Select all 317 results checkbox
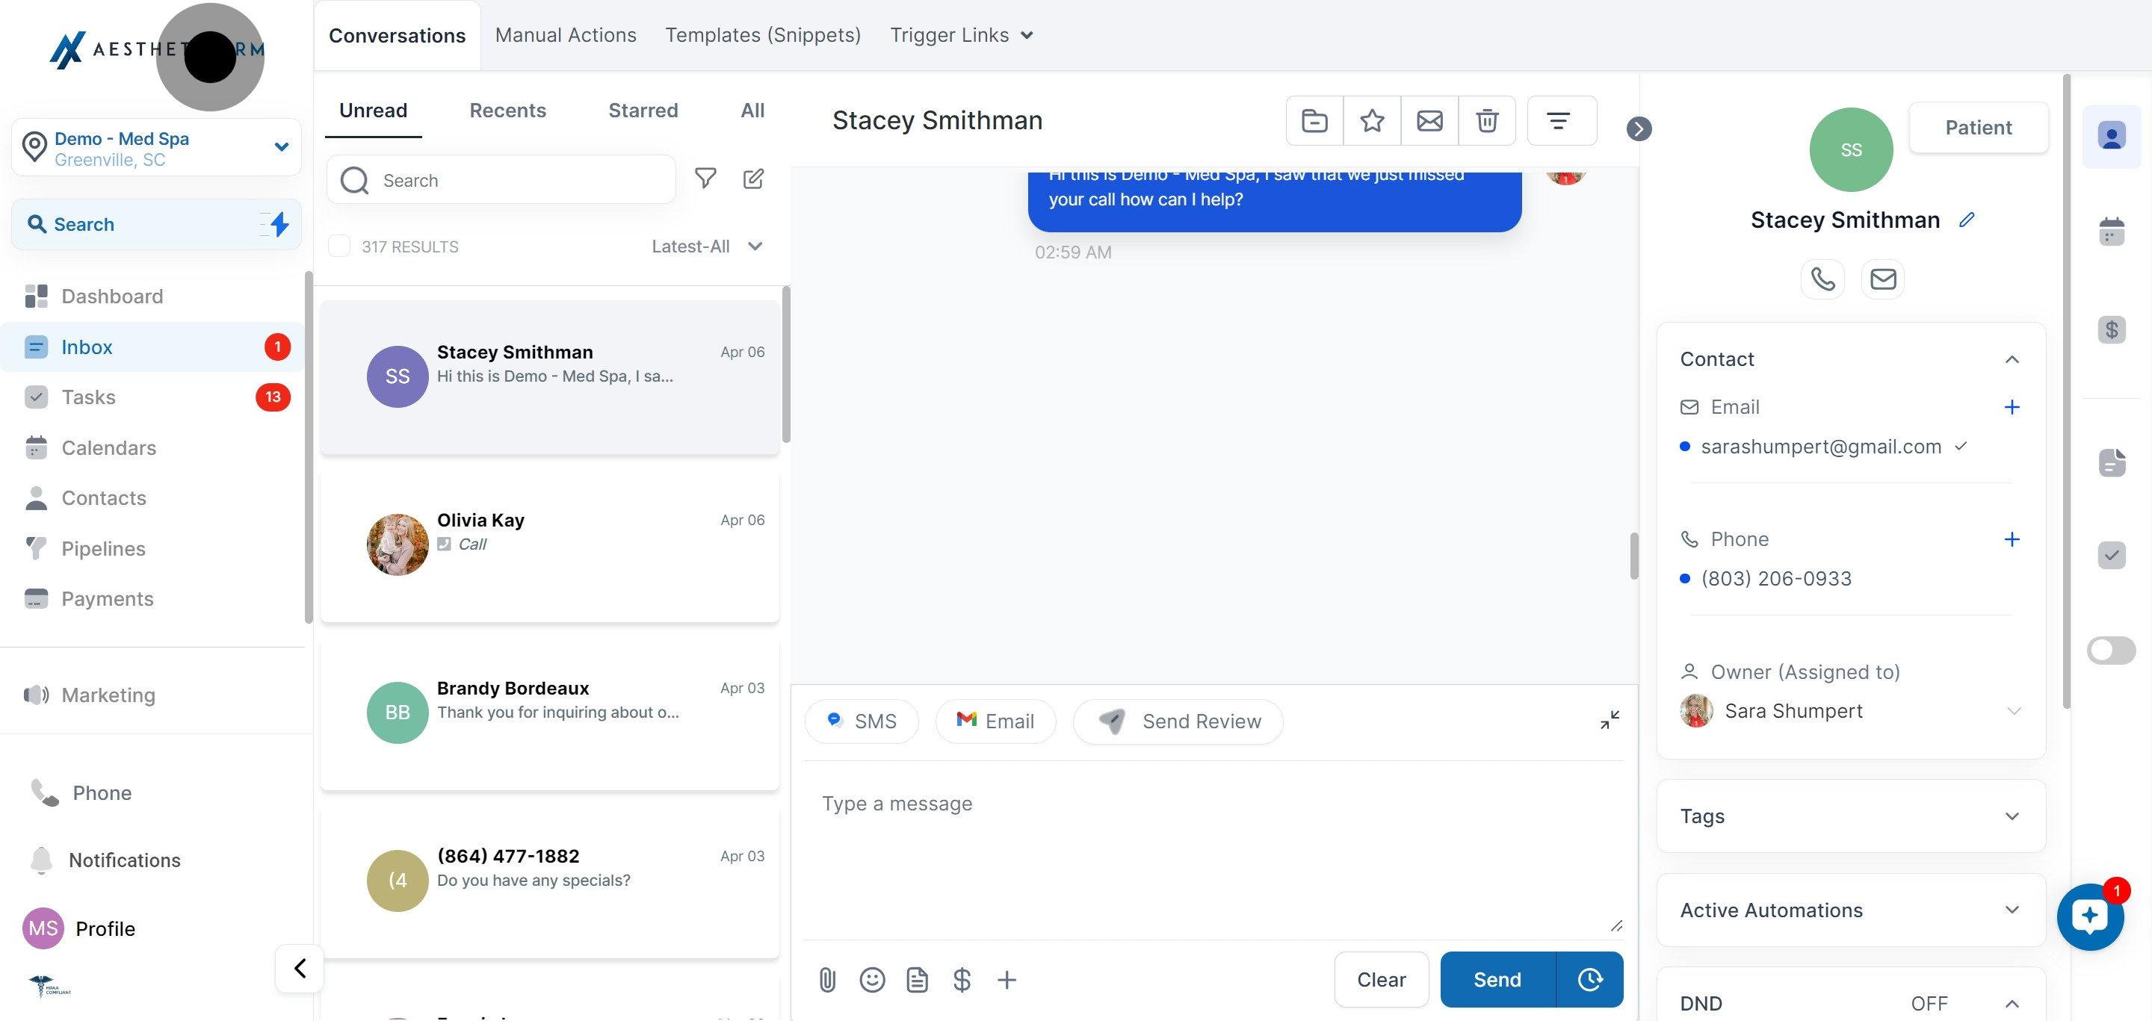Screen dimensions: 2152x1021 (x=339, y=246)
